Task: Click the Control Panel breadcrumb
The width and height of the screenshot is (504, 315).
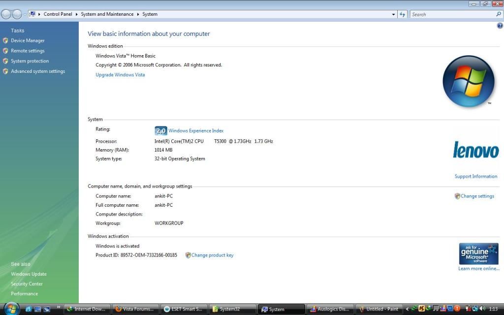Action: [58, 14]
